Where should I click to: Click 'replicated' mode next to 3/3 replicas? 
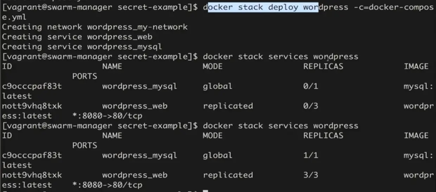[228, 175]
